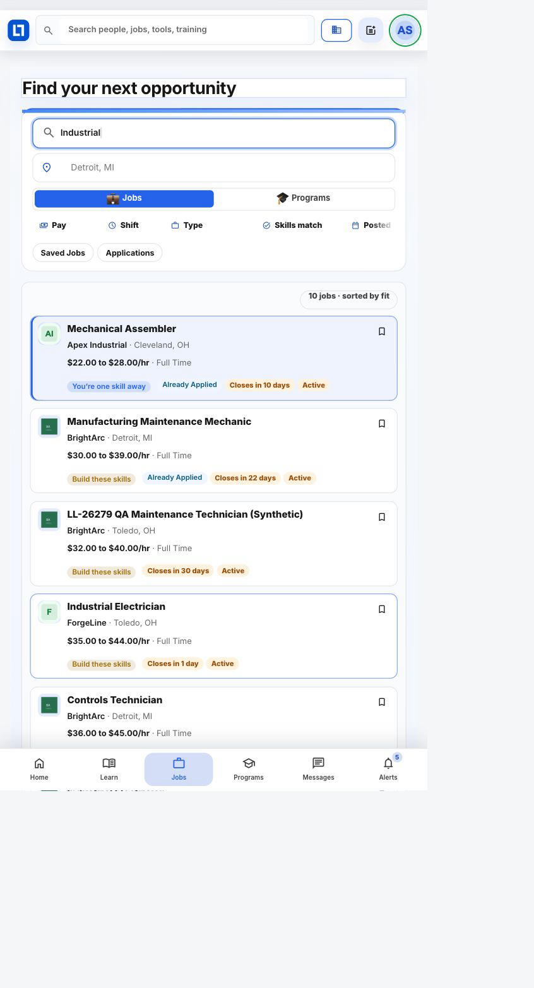Click the Apex Industrial company logo
This screenshot has height=988, width=534.
(49, 333)
